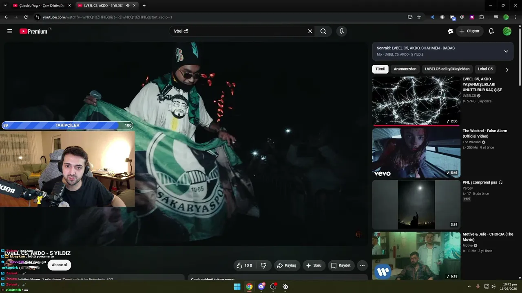This screenshot has height=293, width=522.
Task: Bookmark this page with the star
Action: tap(419, 17)
